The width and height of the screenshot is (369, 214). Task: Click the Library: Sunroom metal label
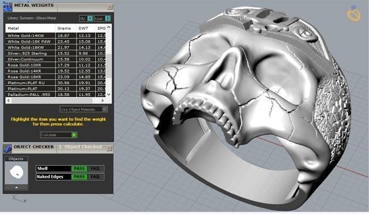coord(32,18)
